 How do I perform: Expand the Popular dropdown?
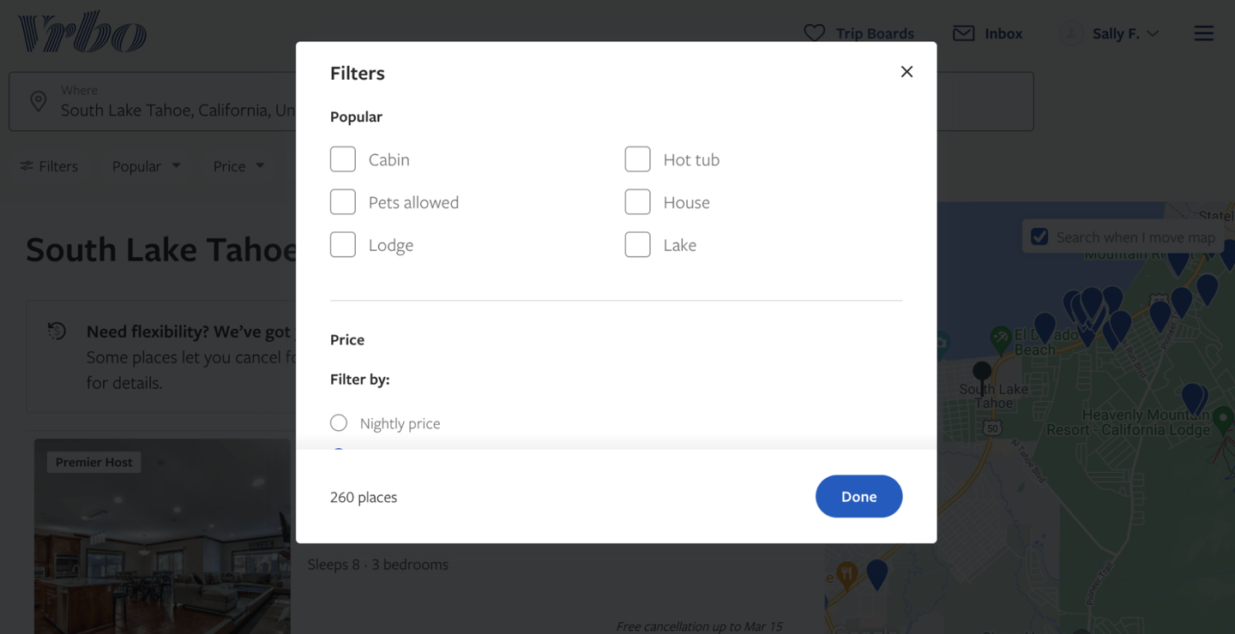click(146, 166)
